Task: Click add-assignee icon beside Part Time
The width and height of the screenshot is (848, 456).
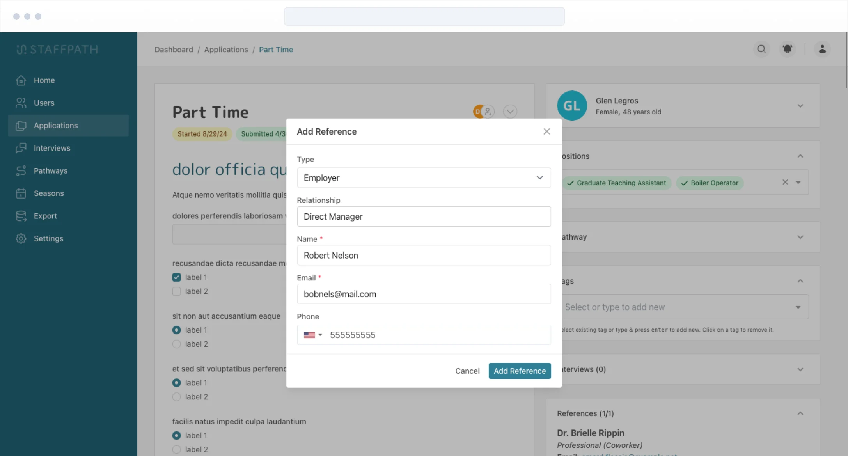Action: pos(488,112)
